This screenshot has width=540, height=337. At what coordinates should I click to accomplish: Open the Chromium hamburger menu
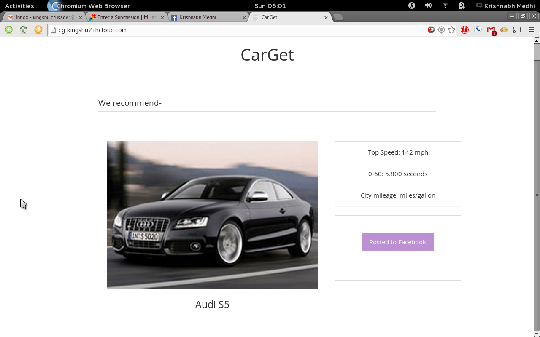point(531,29)
